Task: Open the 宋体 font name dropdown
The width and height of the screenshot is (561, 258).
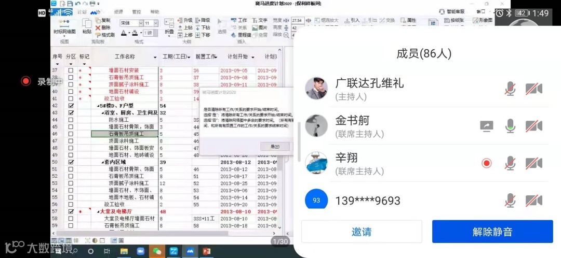Action: coord(141,23)
